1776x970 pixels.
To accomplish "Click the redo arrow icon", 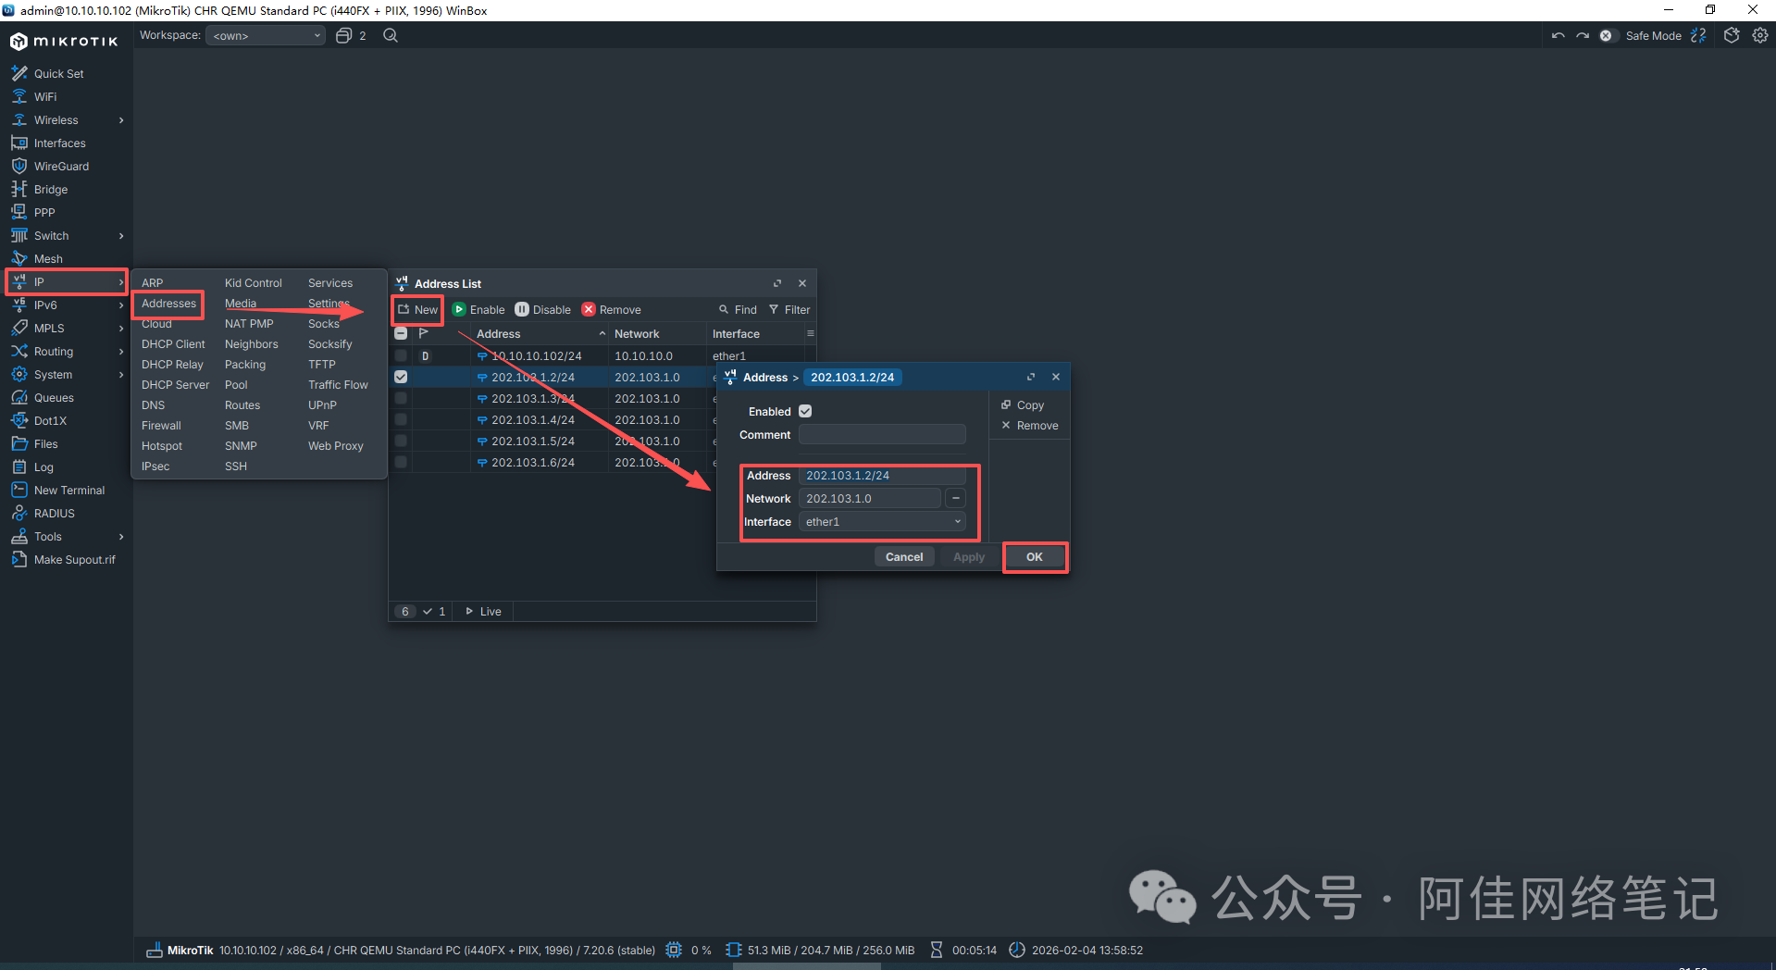I will [x=1583, y=35].
